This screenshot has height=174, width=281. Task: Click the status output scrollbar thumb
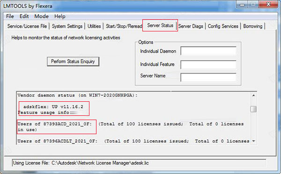(253, 109)
